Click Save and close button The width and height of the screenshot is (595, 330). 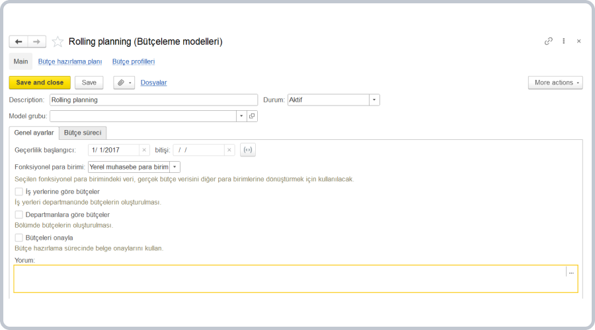pos(40,82)
